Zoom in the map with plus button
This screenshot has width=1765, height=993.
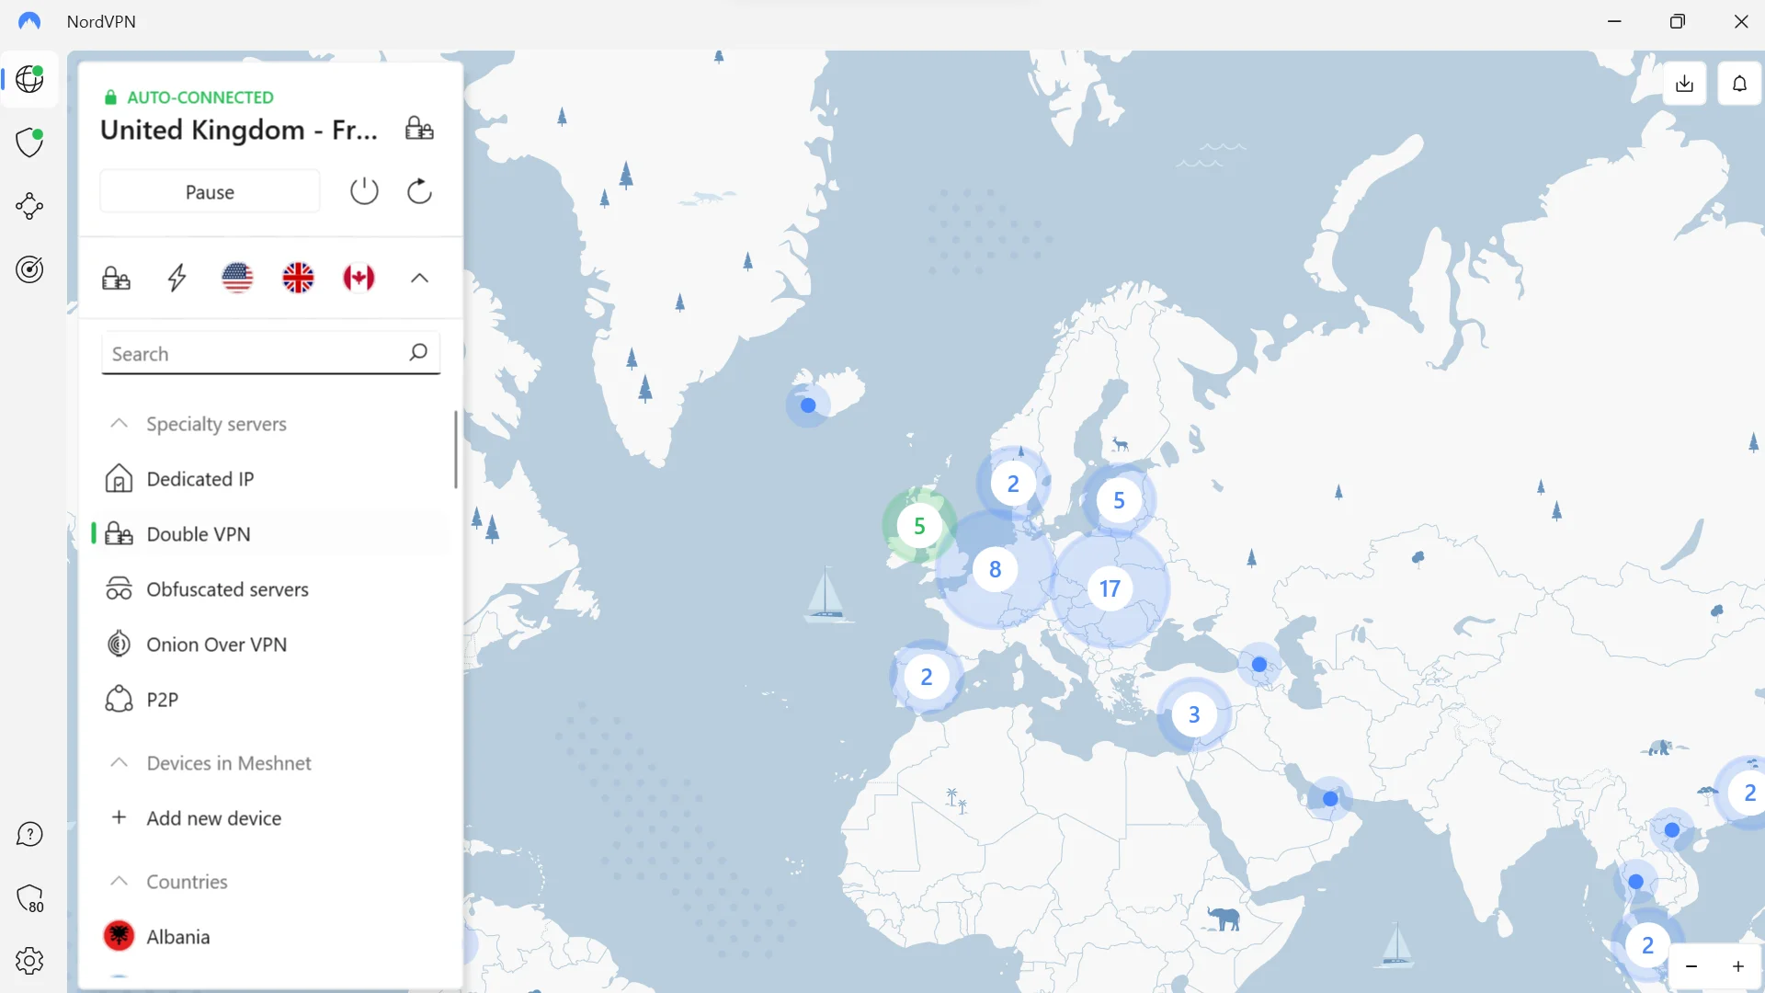[1738, 966]
